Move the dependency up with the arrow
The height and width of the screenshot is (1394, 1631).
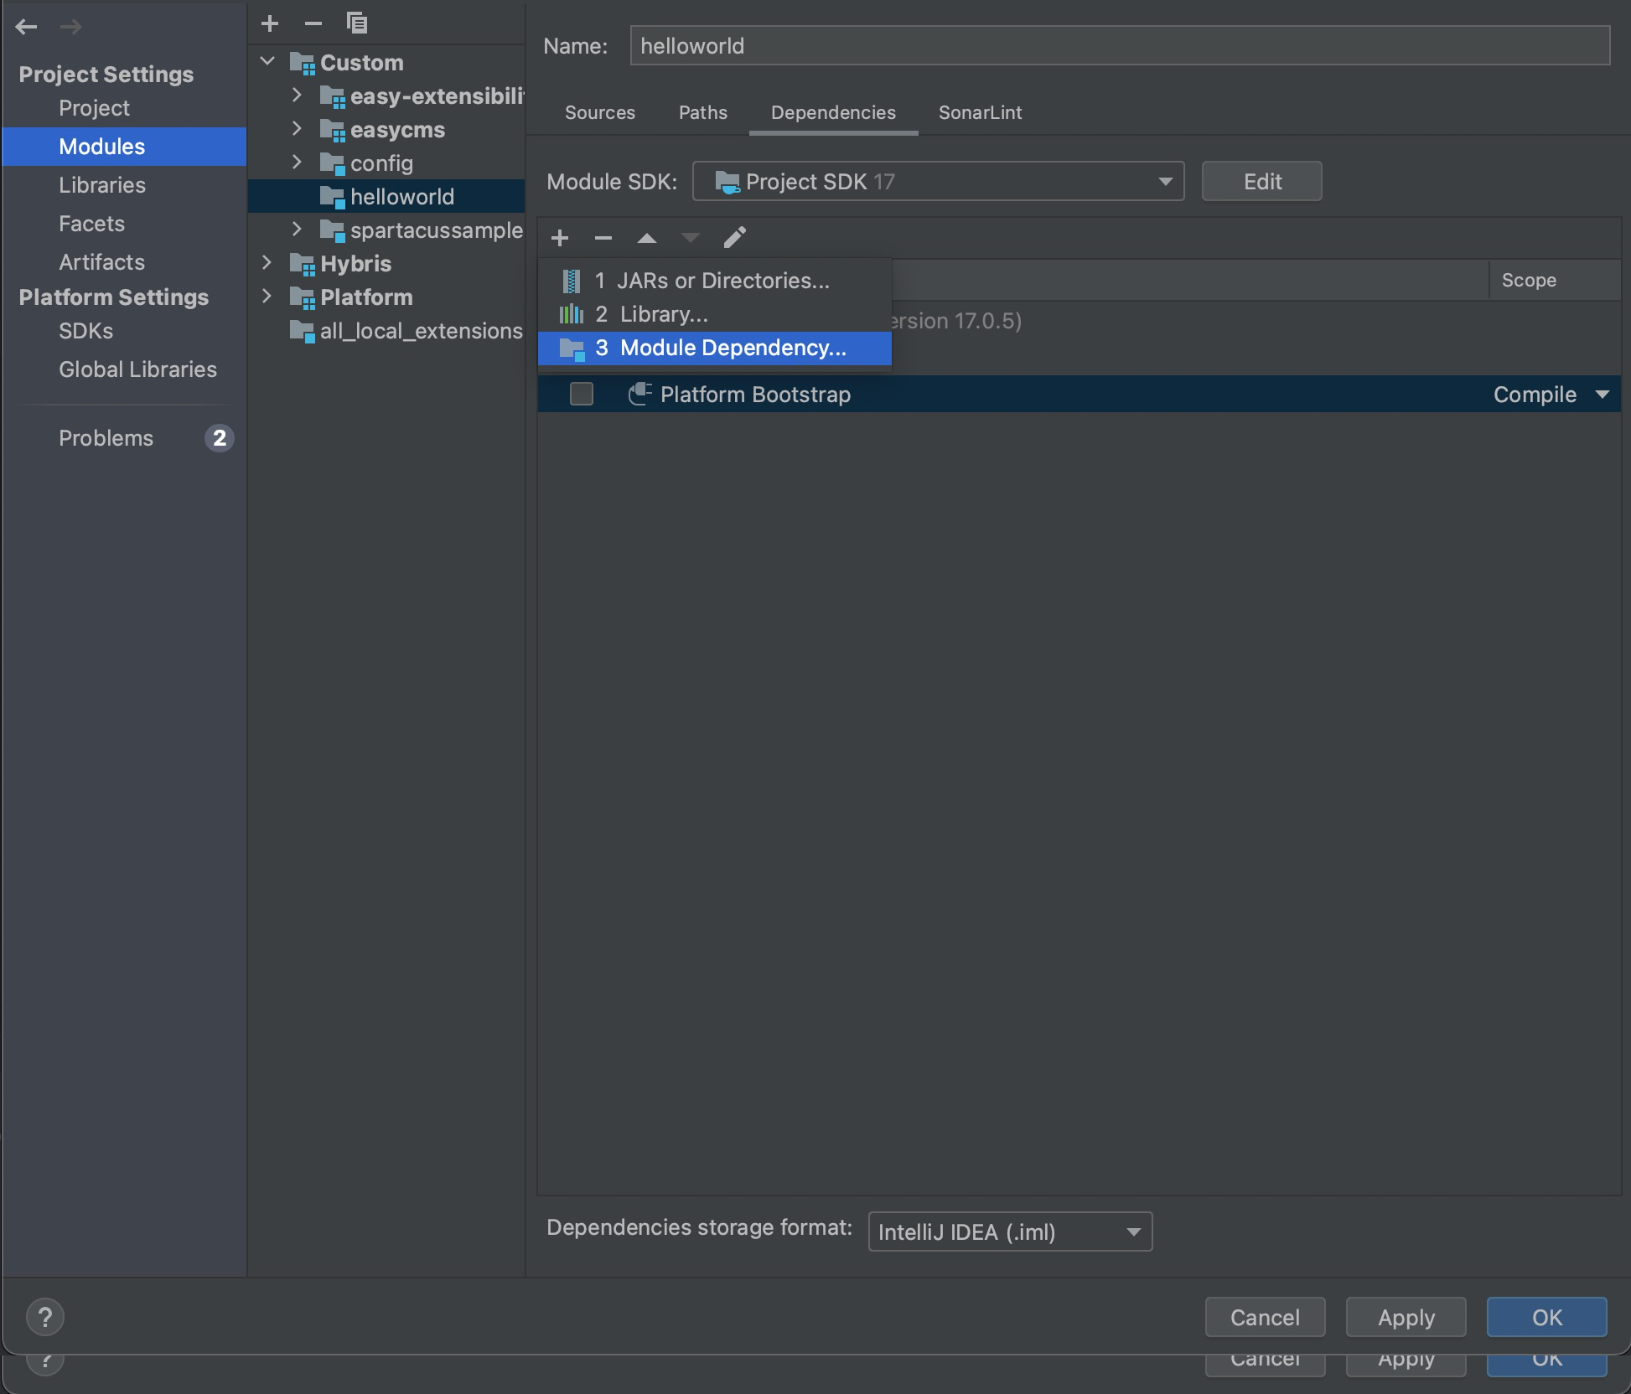pos(647,238)
